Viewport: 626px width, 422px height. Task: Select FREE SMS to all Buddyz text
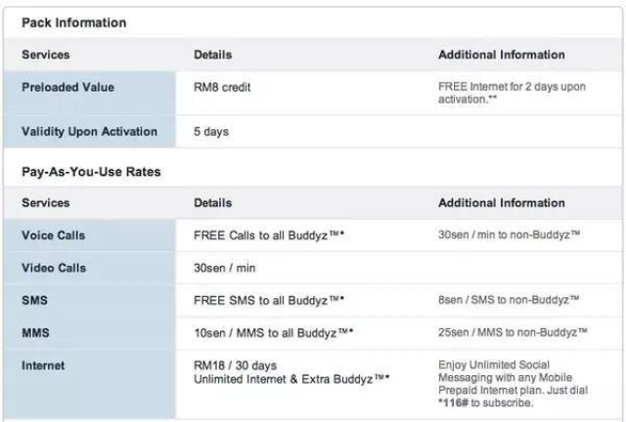269,300
